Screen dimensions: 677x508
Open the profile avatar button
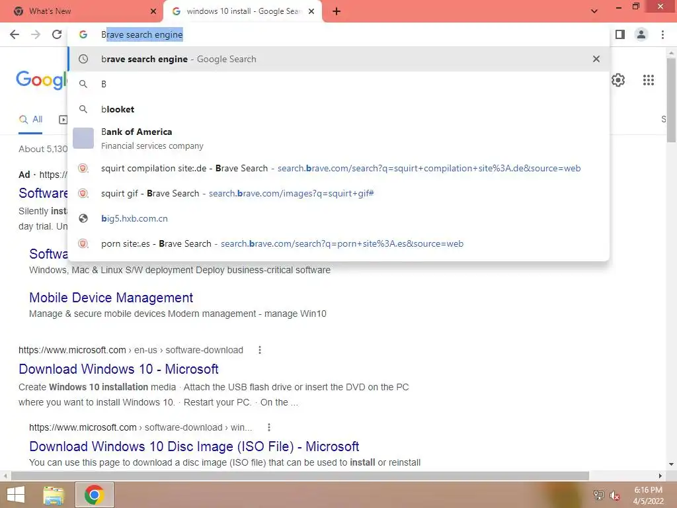641,34
